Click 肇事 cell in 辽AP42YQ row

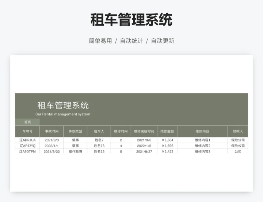75,146
